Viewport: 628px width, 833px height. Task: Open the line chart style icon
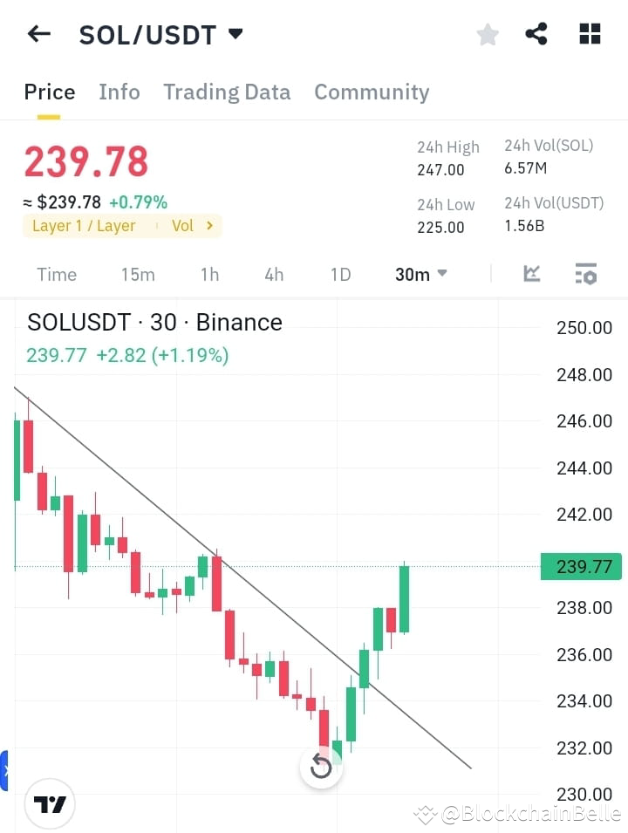(x=532, y=274)
